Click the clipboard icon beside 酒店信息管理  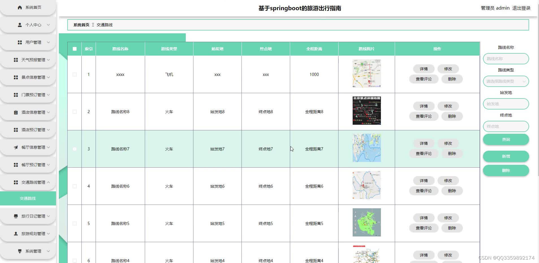tap(16, 112)
